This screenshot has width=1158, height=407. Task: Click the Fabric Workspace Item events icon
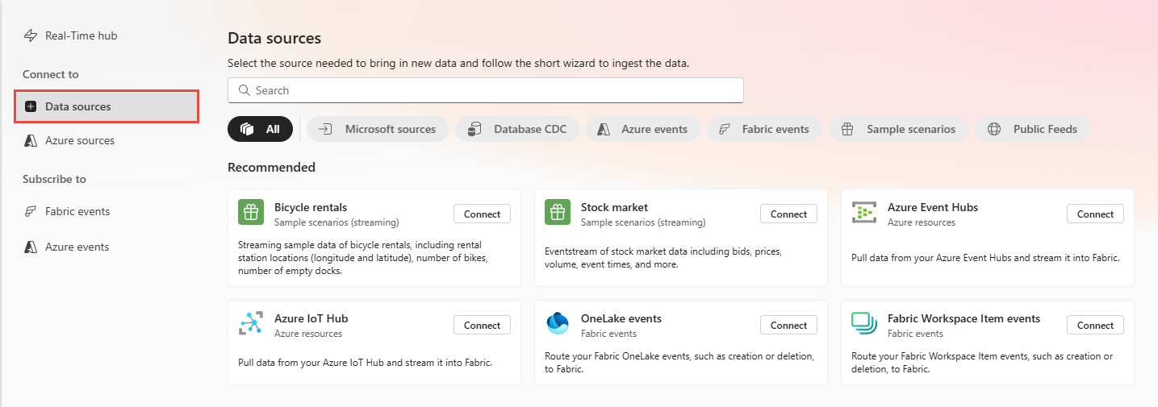click(864, 324)
